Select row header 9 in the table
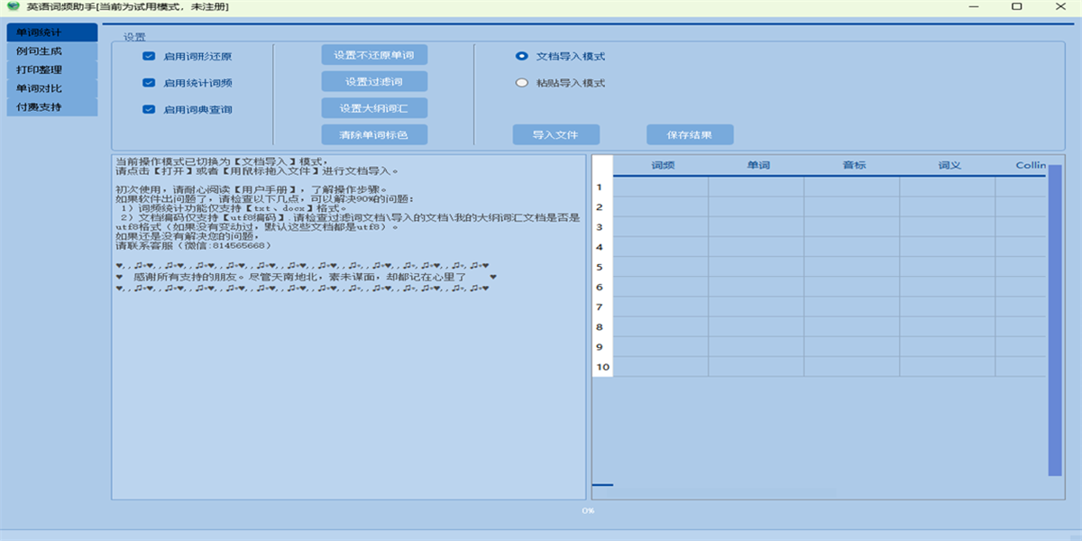The image size is (1082, 541). point(602,346)
